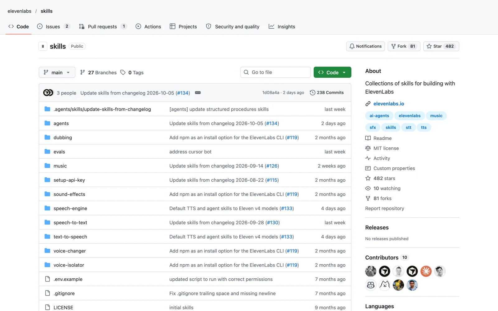Select the elevenlabs topic tag
Screen dimensions: 498x311
click(x=410, y=116)
